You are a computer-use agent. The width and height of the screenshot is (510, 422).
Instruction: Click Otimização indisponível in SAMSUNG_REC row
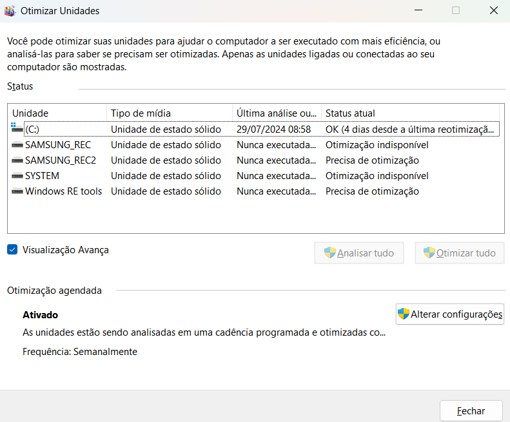377,145
